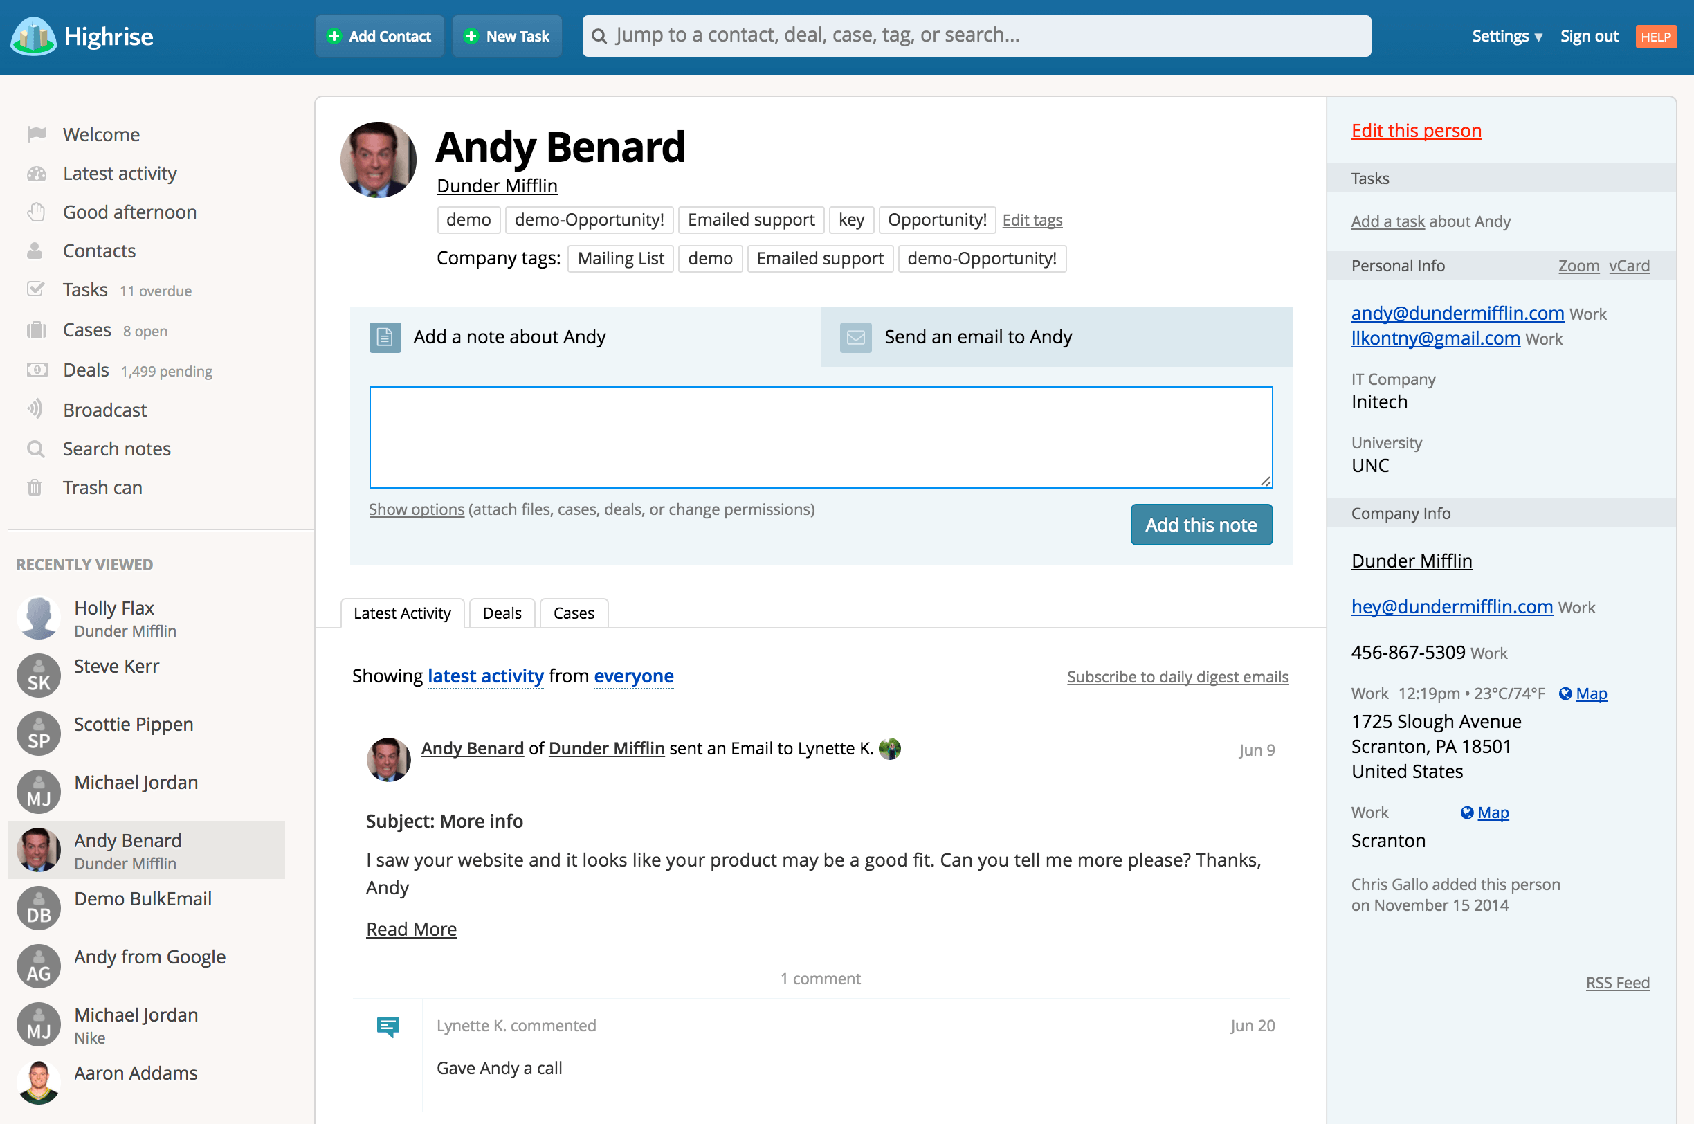Screen dimensions: 1694x1124
Task: Click the Broadcast signal icon
Action: coord(35,409)
